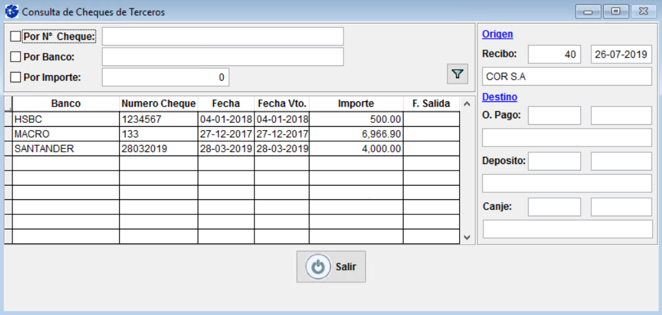
Task: Click the Importe amount filter field
Action: point(165,77)
